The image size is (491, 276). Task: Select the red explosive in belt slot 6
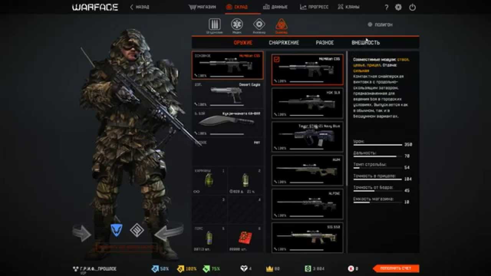(x=245, y=238)
